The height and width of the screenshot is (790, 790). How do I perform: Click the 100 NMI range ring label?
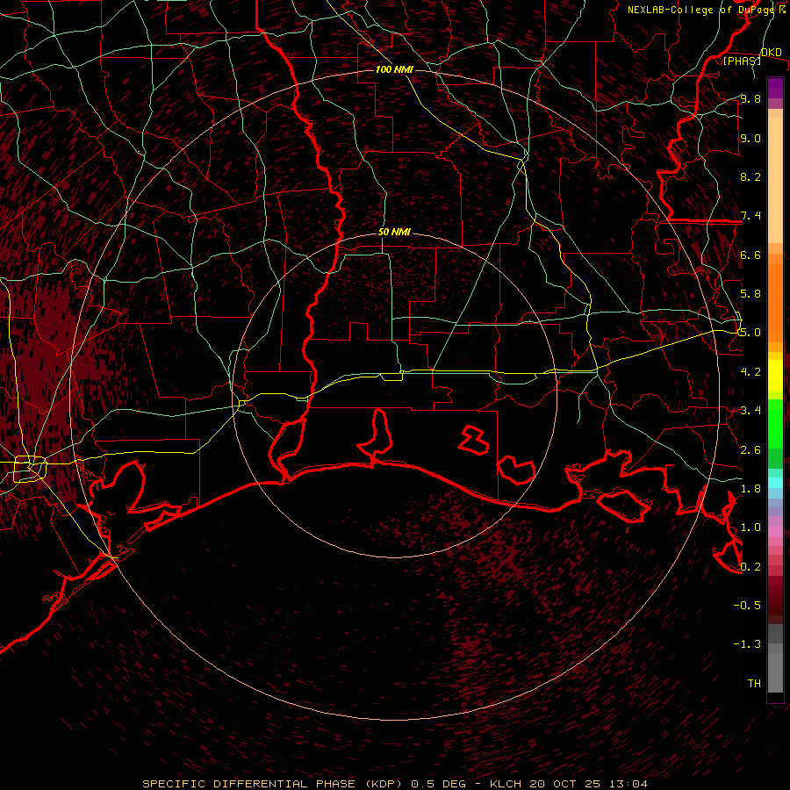click(x=394, y=69)
